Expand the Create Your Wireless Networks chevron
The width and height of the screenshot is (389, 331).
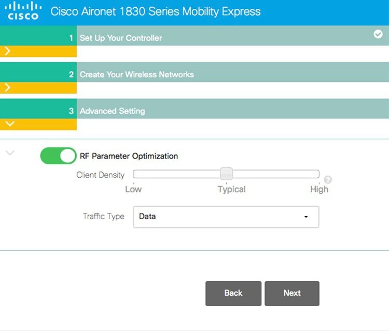pos(7,88)
